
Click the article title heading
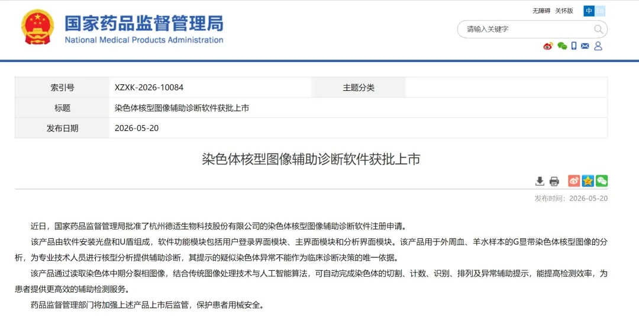(x=311, y=159)
